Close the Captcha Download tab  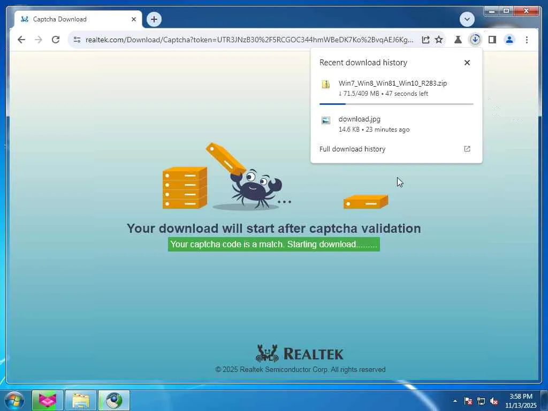tap(133, 19)
